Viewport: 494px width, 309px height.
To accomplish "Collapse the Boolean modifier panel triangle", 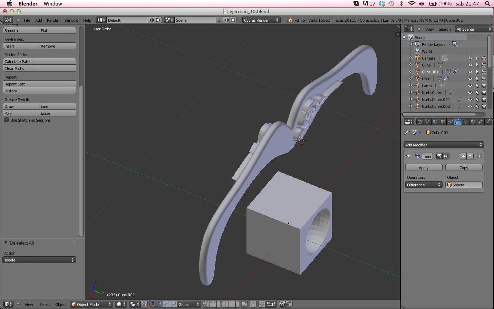I will pos(408,156).
